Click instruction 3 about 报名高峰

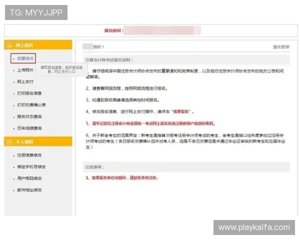pyautogui.click(x=122, y=100)
